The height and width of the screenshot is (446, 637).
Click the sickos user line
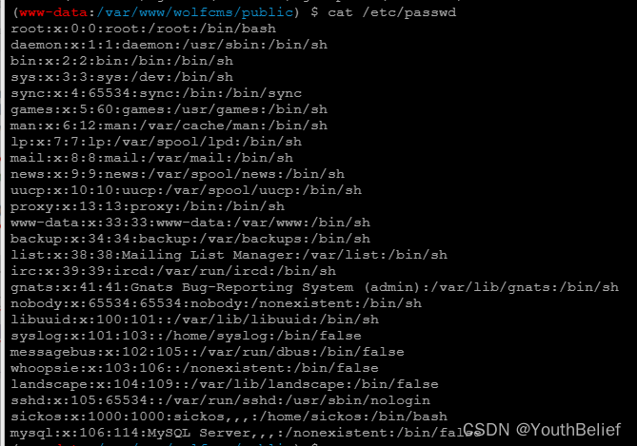point(229,417)
